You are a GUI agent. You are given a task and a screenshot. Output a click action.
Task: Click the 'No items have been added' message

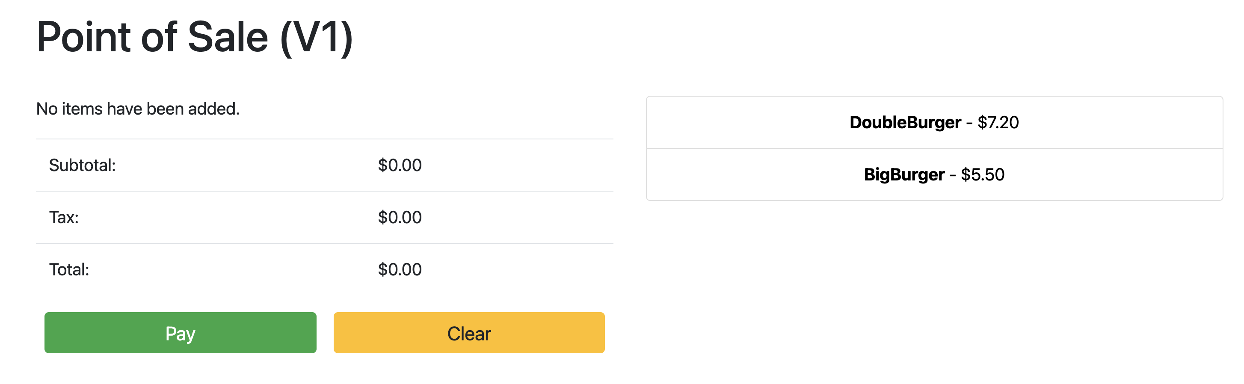click(x=138, y=108)
